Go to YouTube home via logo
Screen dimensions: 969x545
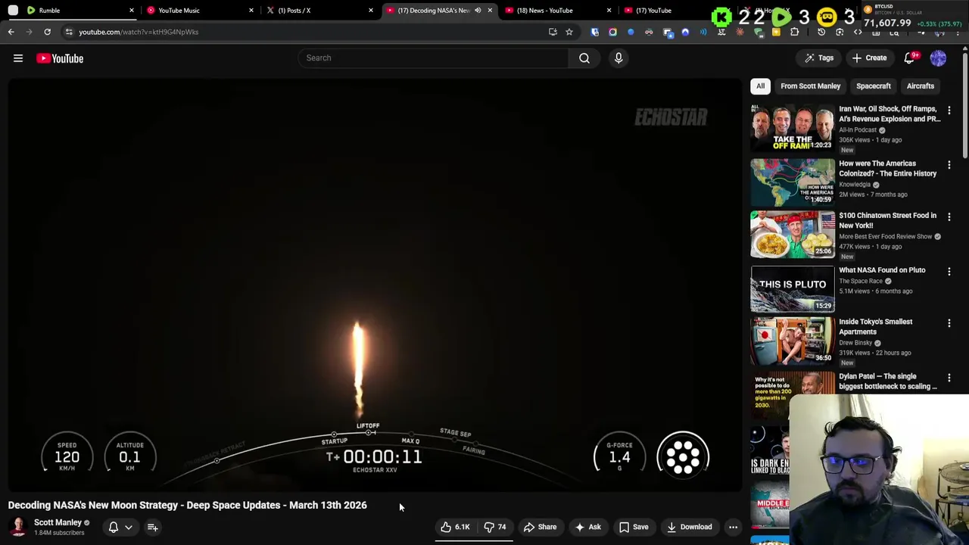pyautogui.click(x=60, y=58)
